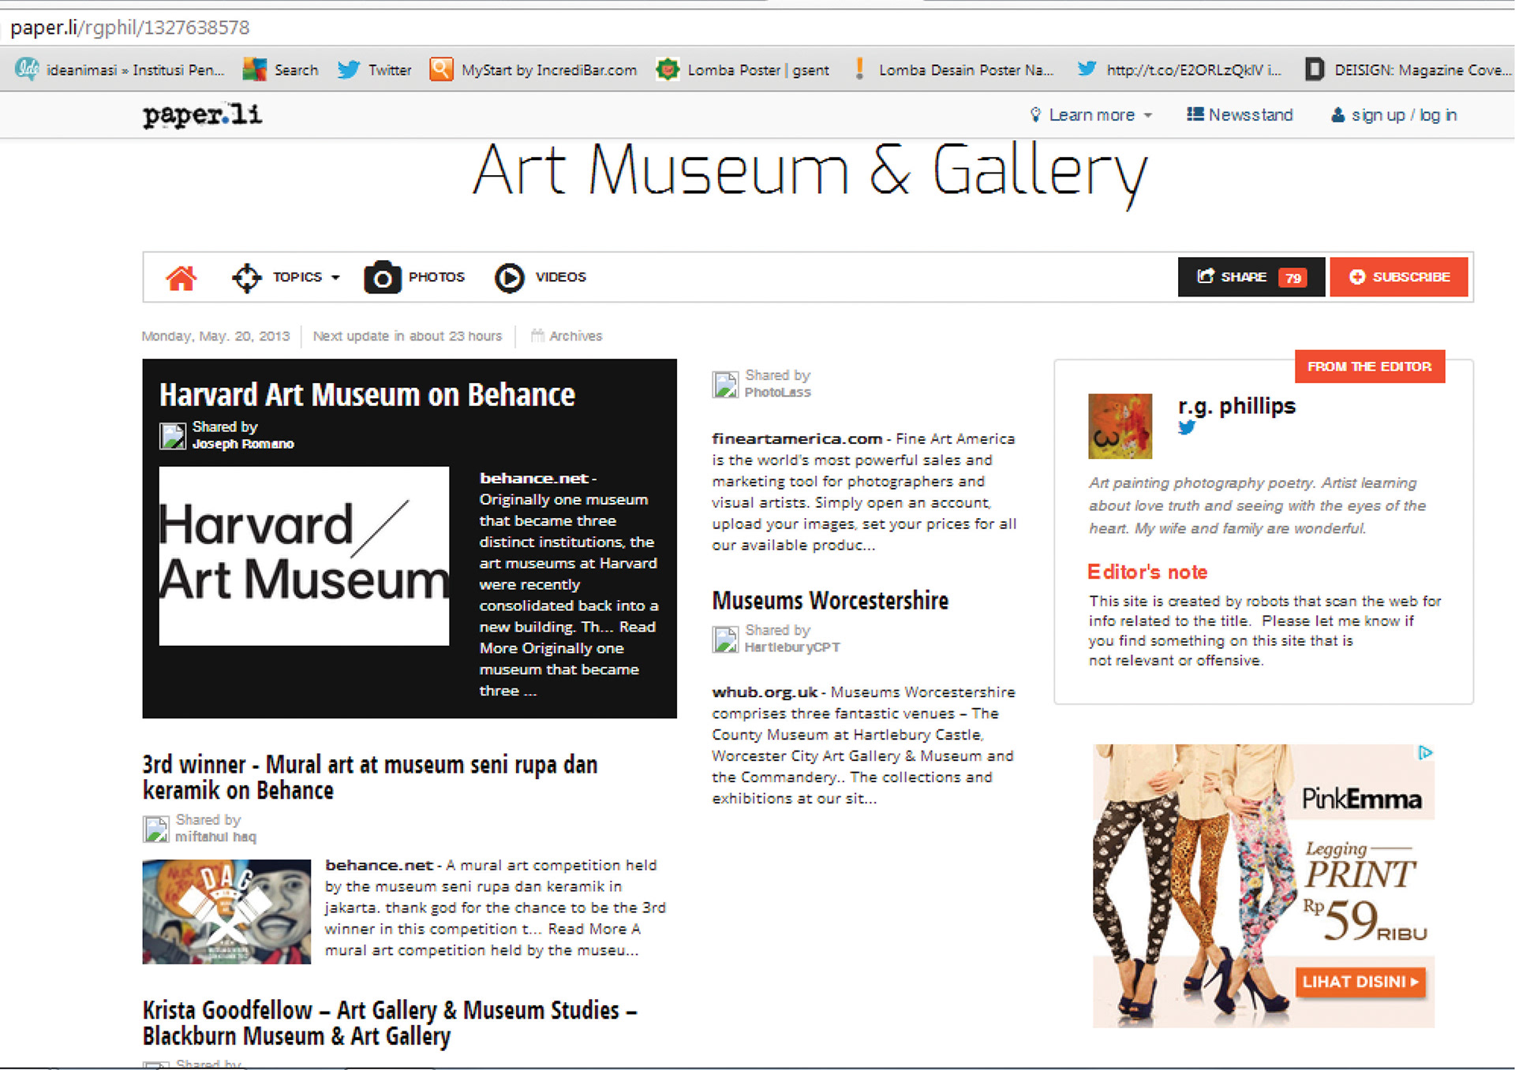Click the miftahul haq sharer name
Screen dimensions: 1515x1070
pyautogui.click(x=215, y=837)
